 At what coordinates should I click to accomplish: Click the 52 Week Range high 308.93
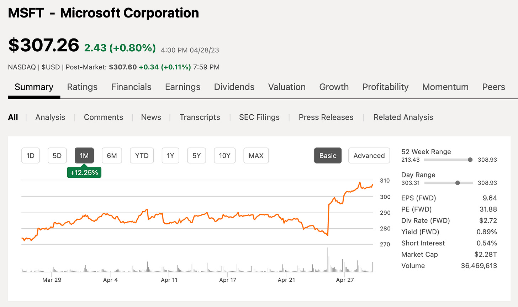tap(487, 160)
